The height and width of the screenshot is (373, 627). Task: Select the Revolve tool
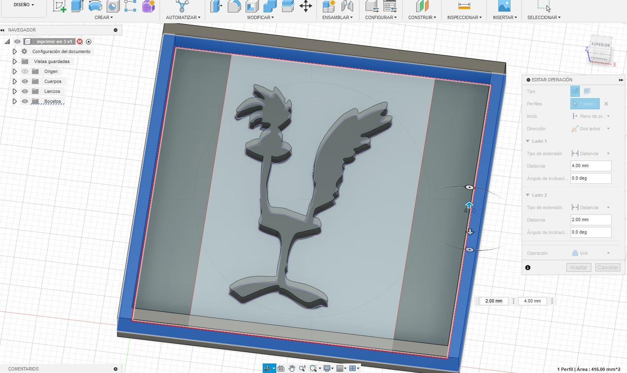pyautogui.click(x=95, y=6)
